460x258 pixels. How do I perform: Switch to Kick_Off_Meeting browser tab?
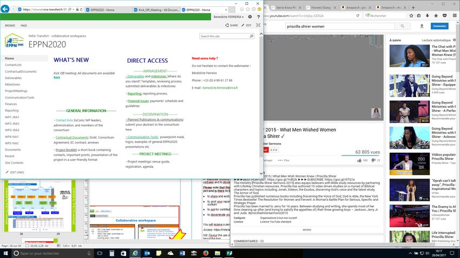tap(156, 10)
